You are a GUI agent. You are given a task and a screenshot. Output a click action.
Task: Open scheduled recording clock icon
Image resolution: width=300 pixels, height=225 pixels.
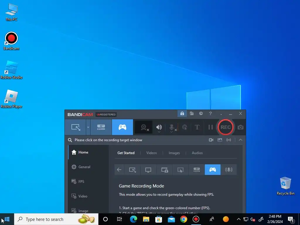201,114
